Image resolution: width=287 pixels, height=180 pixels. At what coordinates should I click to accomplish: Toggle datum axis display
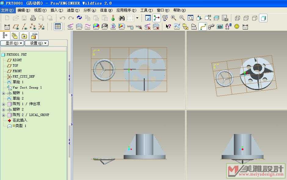(24, 27)
